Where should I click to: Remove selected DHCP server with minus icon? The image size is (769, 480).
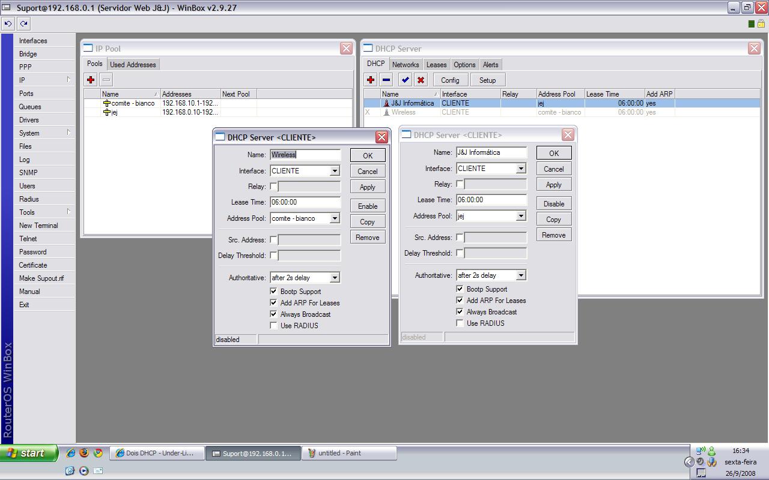(x=386, y=80)
